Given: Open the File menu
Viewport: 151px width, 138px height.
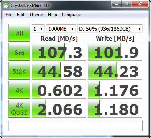Looking at the screenshot, I should (9, 15).
